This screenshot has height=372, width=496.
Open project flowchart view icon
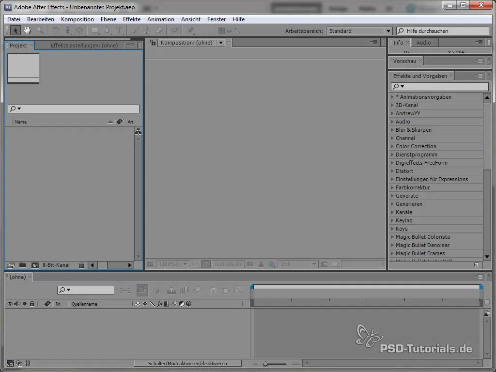(138, 131)
